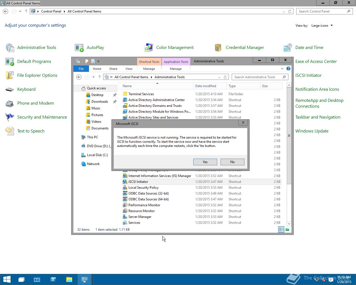This screenshot has height=285, width=356.
Task: Open Text to Speech icon
Action: tap(10, 131)
